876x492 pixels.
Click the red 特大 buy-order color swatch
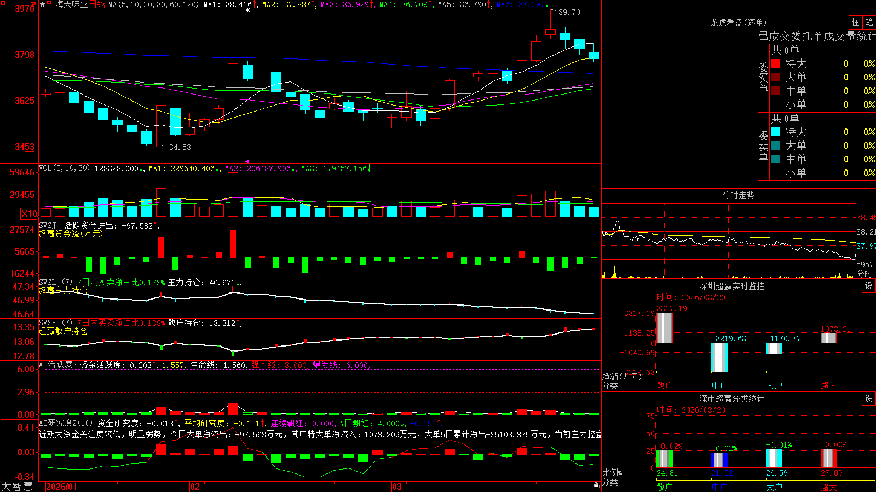click(x=775, y=63)
